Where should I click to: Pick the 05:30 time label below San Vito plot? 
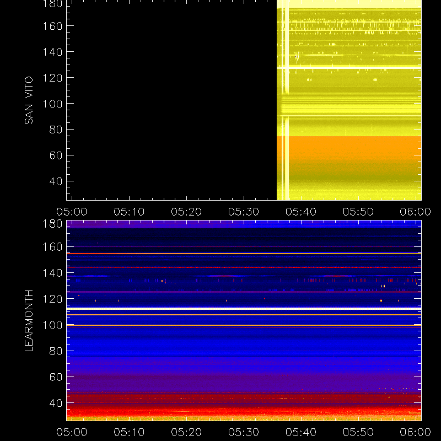coord(244,212)
